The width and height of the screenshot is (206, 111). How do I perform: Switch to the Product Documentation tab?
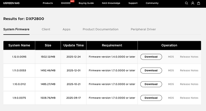[101, 29]
